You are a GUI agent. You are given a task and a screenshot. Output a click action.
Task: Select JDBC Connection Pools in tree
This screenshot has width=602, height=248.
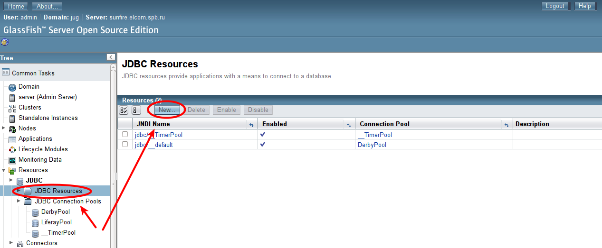pos(67,202)
